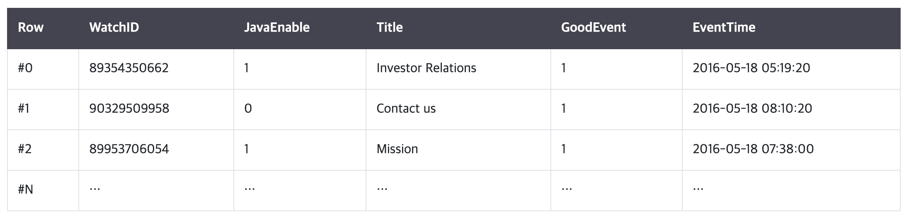Screen dimensions: 911x224
Task: Click WatchID value 90329509958
Action: click(129, 109)
